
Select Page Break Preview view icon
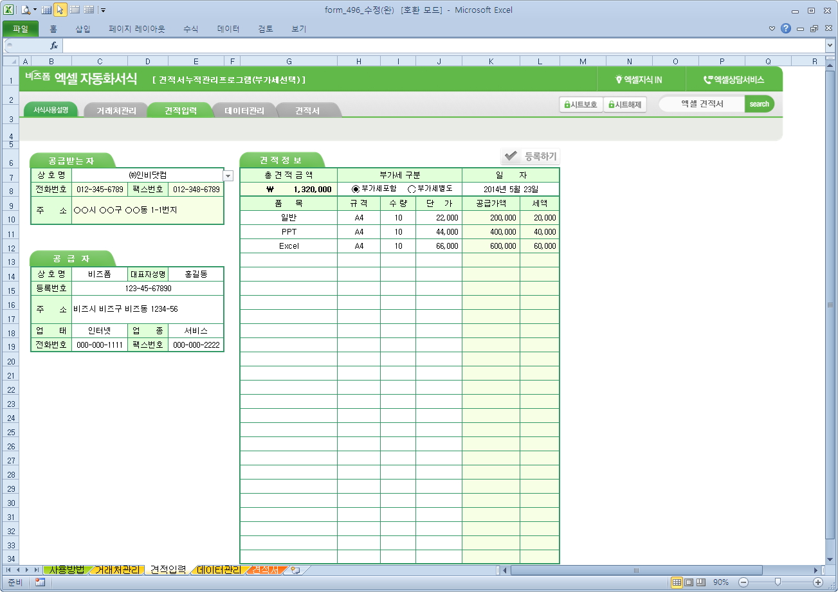click(x=701, y=582)
